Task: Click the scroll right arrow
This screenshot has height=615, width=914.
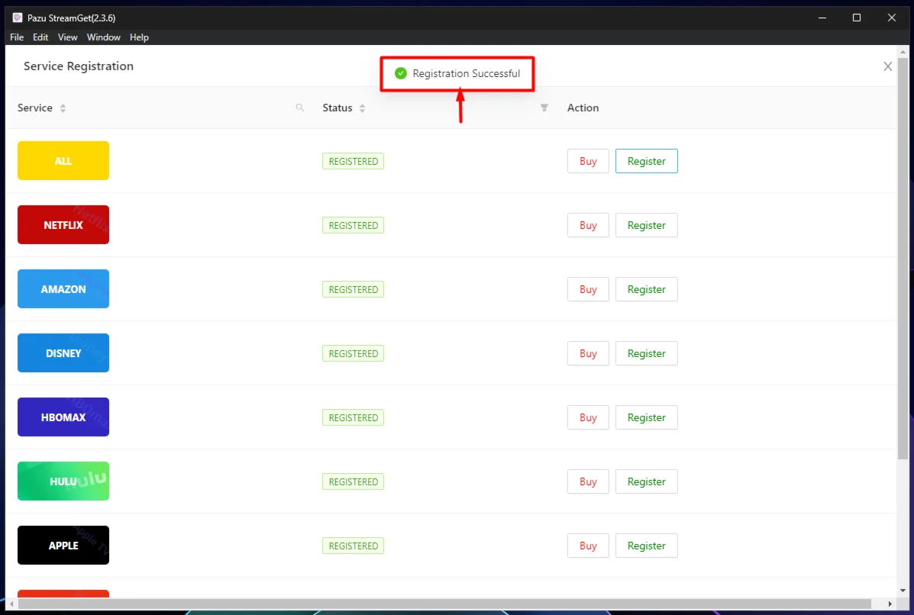Action: pyautogui.click(x=890, y=604)
